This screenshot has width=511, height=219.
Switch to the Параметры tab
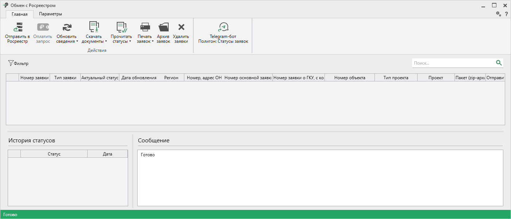[50, 14]
